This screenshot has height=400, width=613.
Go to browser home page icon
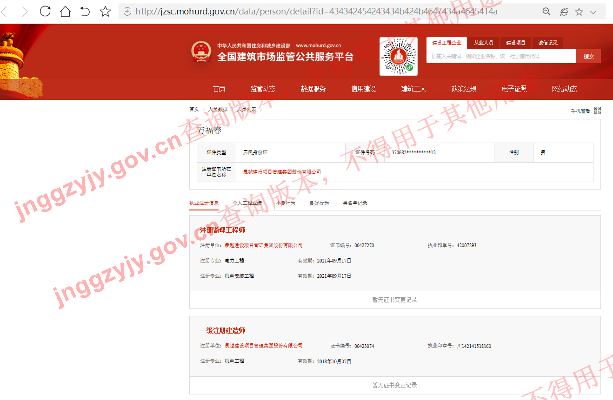point(65,12)
